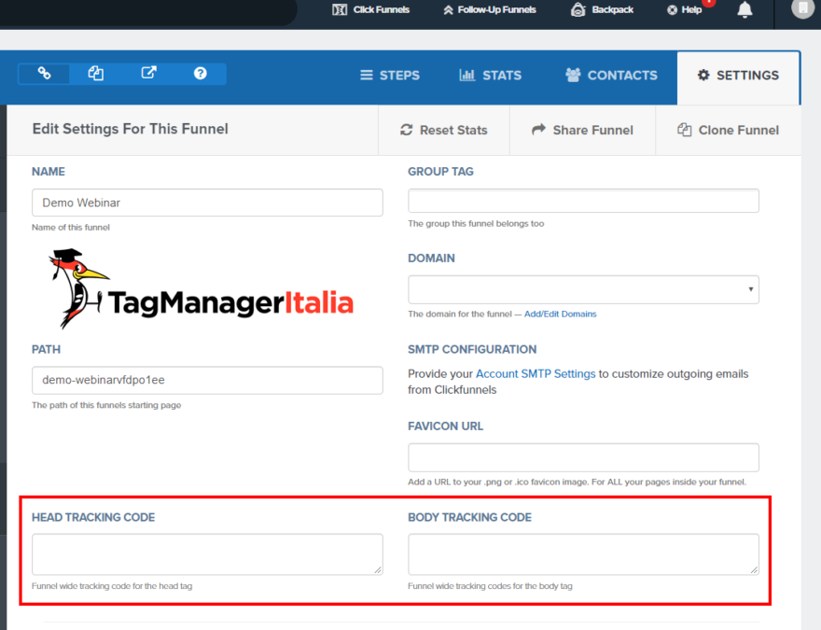The height and width of the screenshot is (630, 821).
Task: Open the Backpack section
Action: 602,10
